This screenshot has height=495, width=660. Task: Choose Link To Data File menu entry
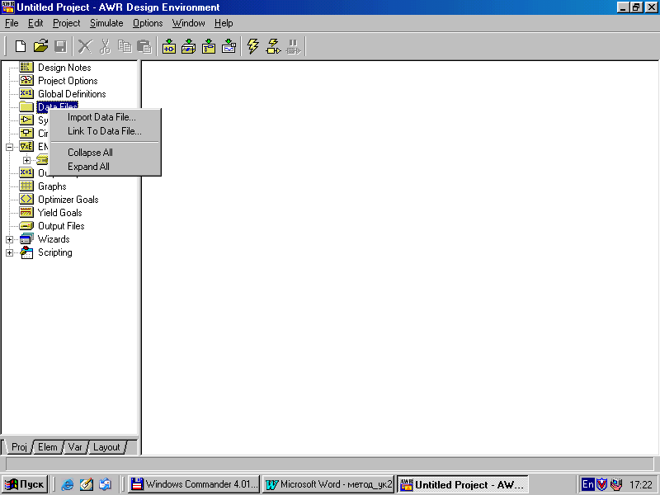(106, 131)
